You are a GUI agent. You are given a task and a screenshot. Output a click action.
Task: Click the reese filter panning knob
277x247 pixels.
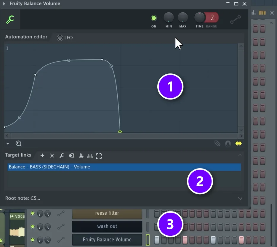click(x=40, y=214)
